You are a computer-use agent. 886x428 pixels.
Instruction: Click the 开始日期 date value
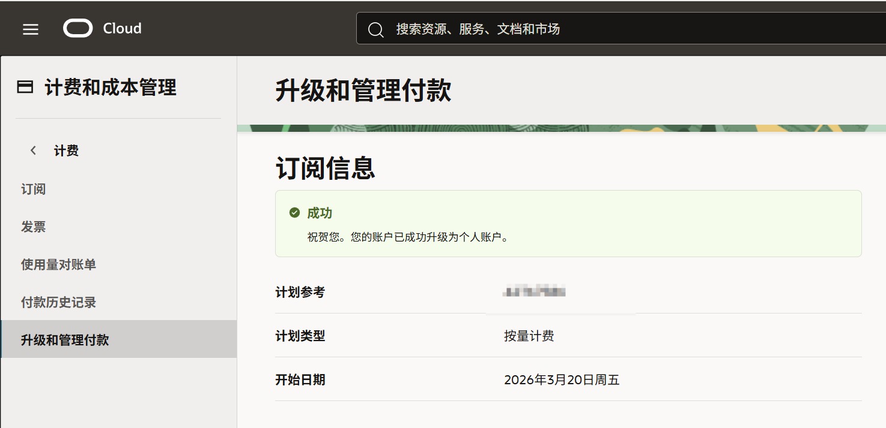coord(562,379)
